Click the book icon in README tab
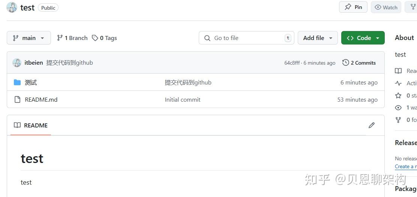 click(x=17, y=125)
